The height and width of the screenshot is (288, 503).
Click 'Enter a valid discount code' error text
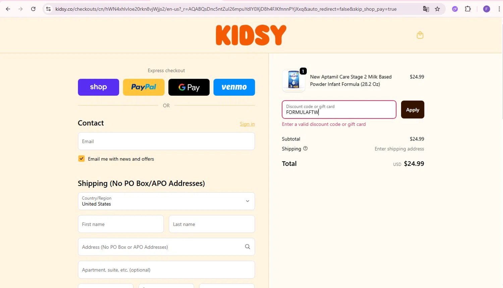[324, 124]
